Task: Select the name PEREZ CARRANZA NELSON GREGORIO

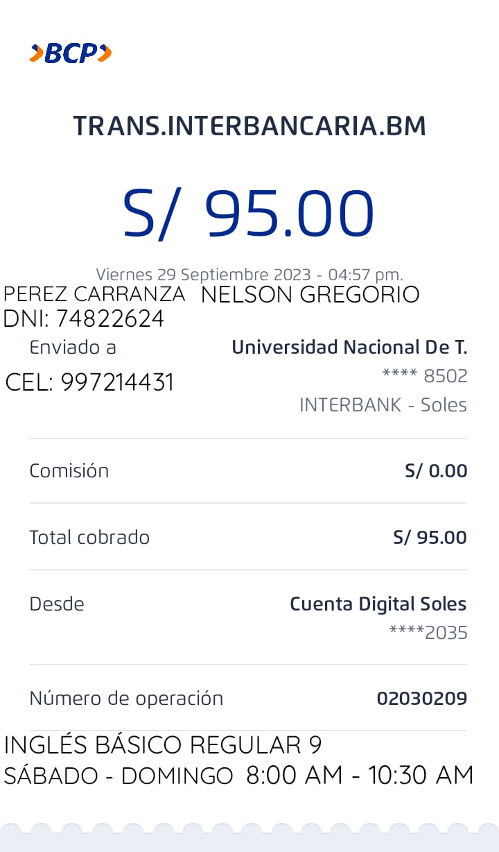Action: [211, 295]
